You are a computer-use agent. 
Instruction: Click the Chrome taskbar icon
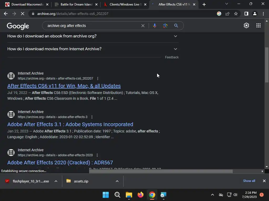tap(152, 195)
